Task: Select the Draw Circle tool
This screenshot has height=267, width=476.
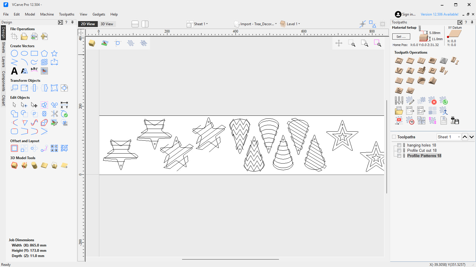Action: (14, 53)
